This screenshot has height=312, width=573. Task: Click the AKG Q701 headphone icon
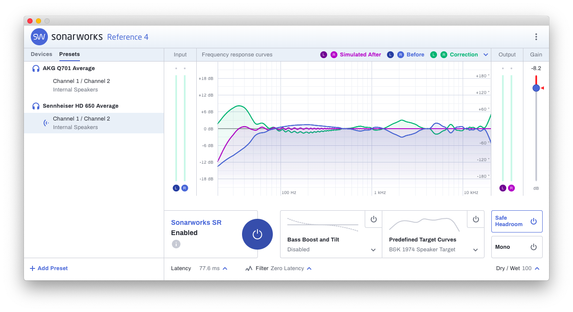point(35,68)
